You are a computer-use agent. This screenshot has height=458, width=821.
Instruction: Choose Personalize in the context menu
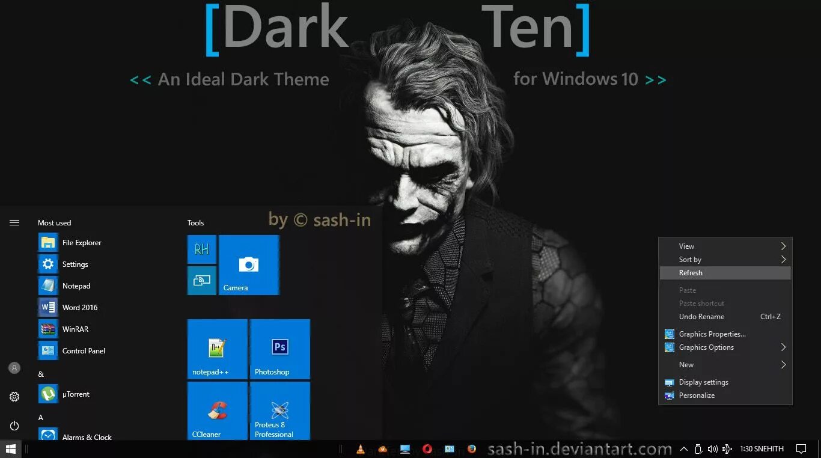pyautogui.click(x=725, y=395)
